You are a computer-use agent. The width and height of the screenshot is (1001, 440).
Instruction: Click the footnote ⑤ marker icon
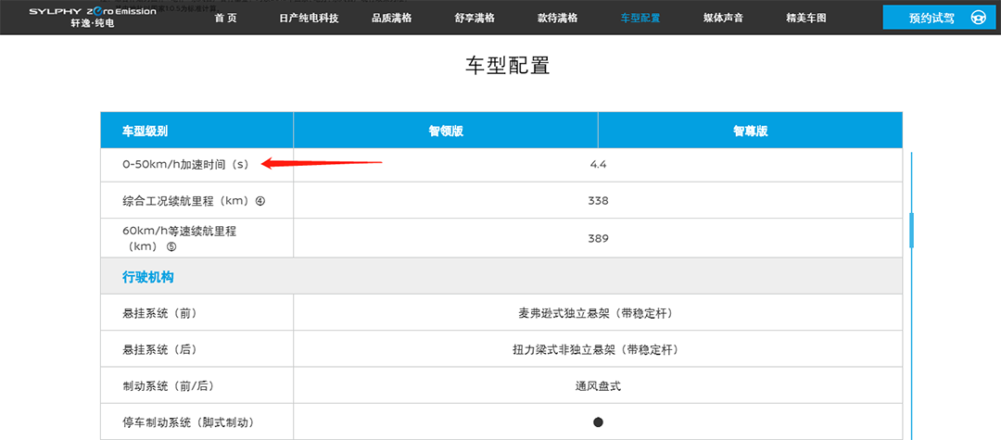pyautogui.click(x=171, y=246)
